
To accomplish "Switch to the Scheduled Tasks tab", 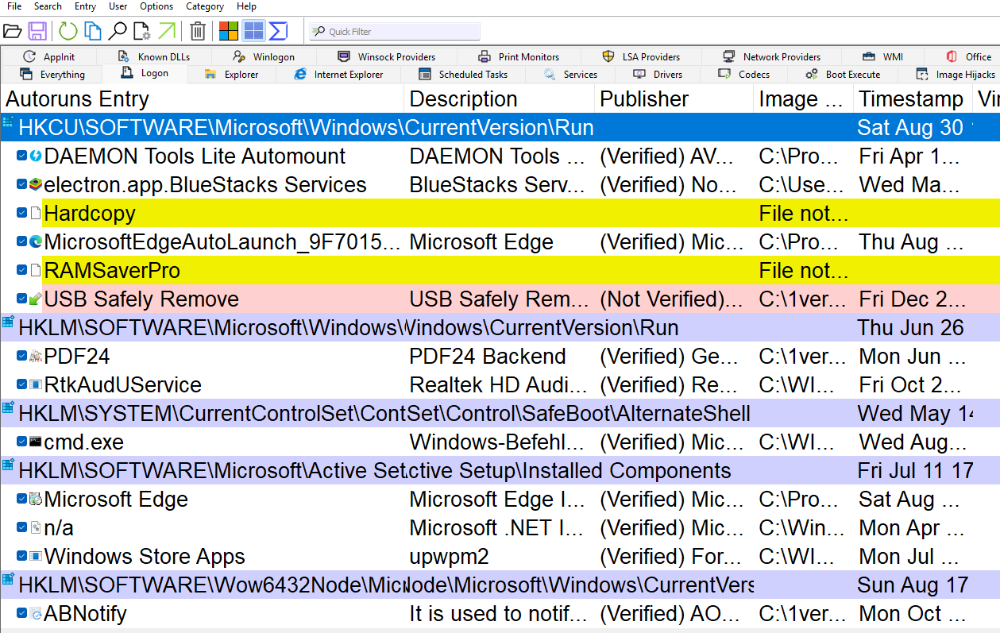I will click(463, 75).
